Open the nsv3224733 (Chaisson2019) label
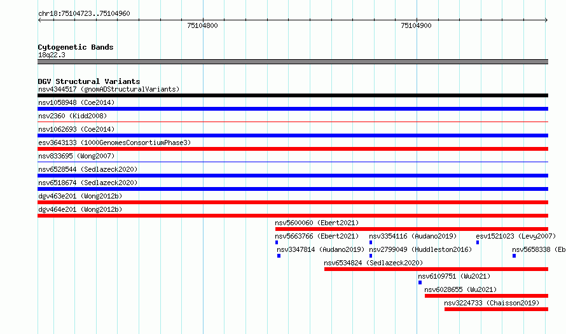This screenshot has height=334, width=566. (492, 303)
